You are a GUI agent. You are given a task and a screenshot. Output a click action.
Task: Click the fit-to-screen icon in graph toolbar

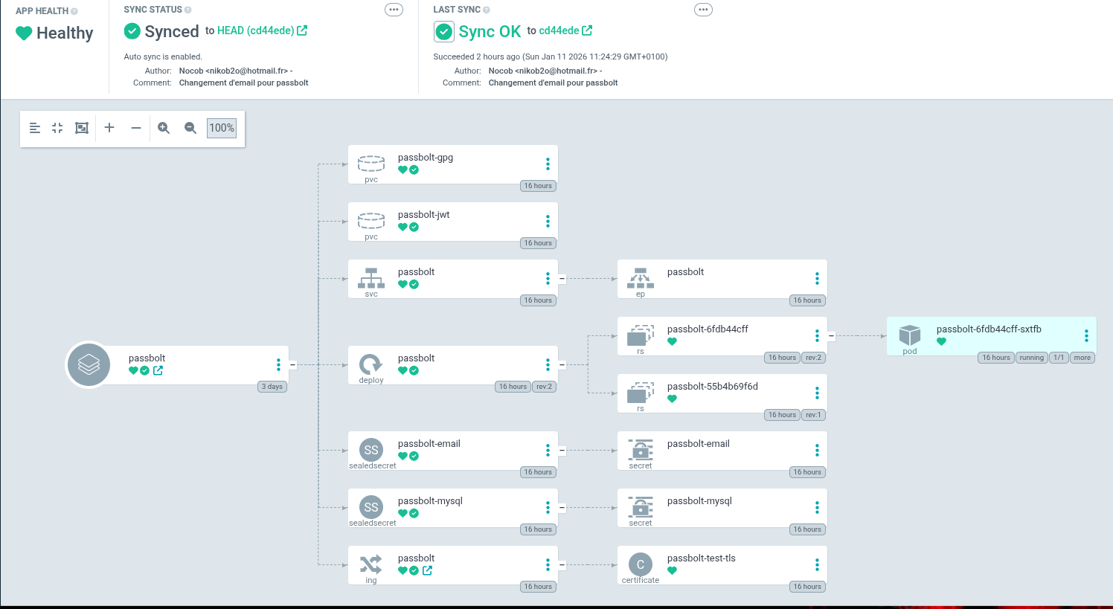click(82, 128)
